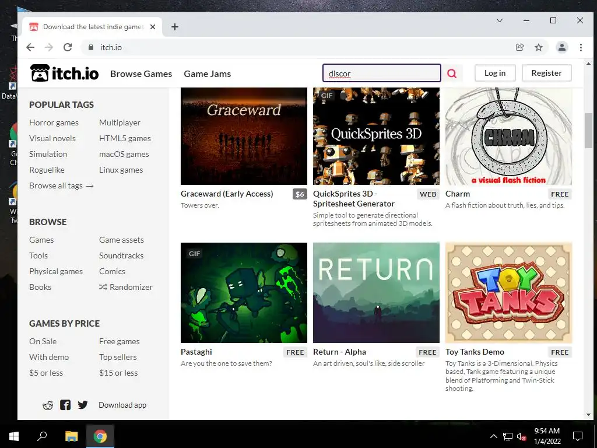Screen dimensions: 597x448
Task: Open the Twitter social icon
Action: [83, 405]
